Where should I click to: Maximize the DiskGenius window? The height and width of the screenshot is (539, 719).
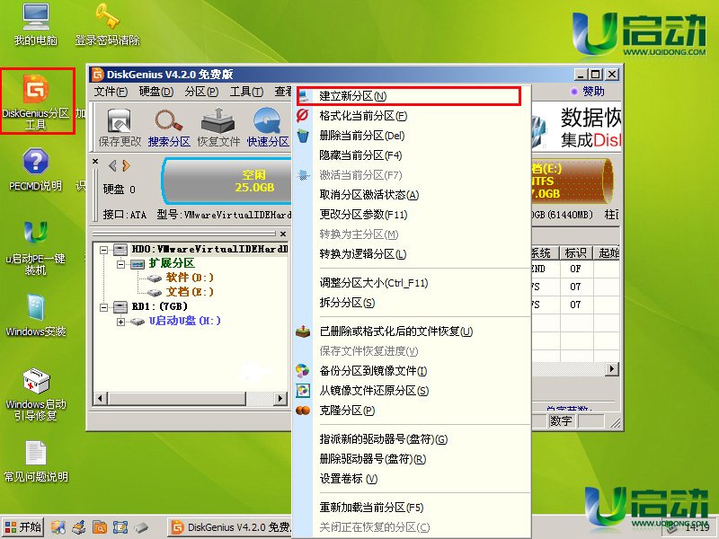[x=596, y=75]
